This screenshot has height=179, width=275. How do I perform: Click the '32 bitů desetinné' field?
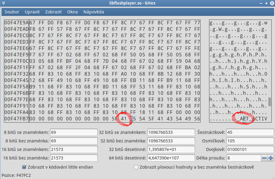(171, 150)
